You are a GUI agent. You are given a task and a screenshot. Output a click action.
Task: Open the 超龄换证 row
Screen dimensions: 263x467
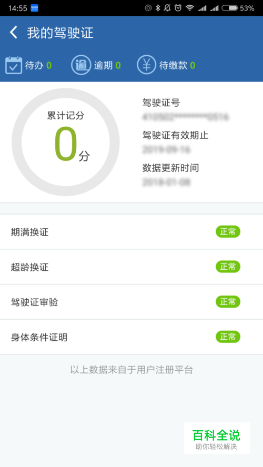pyautogui.click(x=131, y=267)
